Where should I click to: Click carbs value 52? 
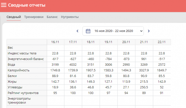(162, 87)
